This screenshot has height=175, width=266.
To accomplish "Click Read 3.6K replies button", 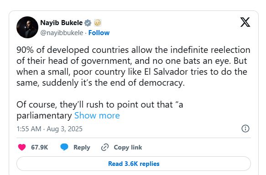I will 134,164.
